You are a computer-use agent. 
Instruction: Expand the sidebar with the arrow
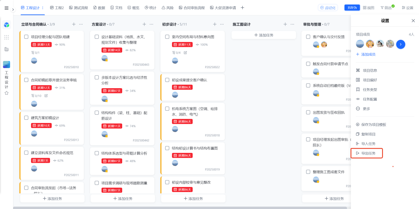point(13,10)
